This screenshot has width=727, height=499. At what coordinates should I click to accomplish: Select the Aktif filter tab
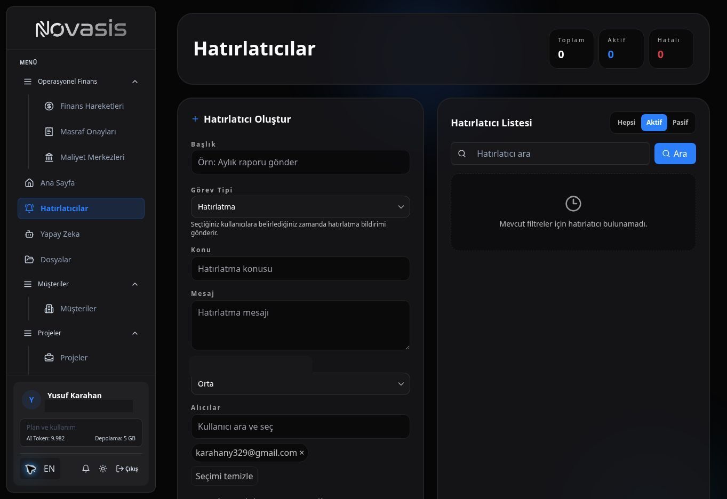(x=654, y=123)
